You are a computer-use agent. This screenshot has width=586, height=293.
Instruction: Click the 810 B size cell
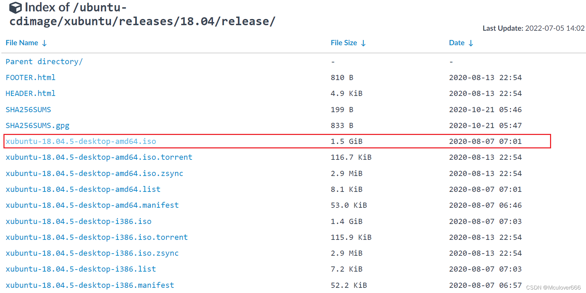(342, 78)
